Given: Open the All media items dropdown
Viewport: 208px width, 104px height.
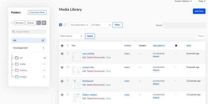Looking at the screenshot, I should [79, 25].
